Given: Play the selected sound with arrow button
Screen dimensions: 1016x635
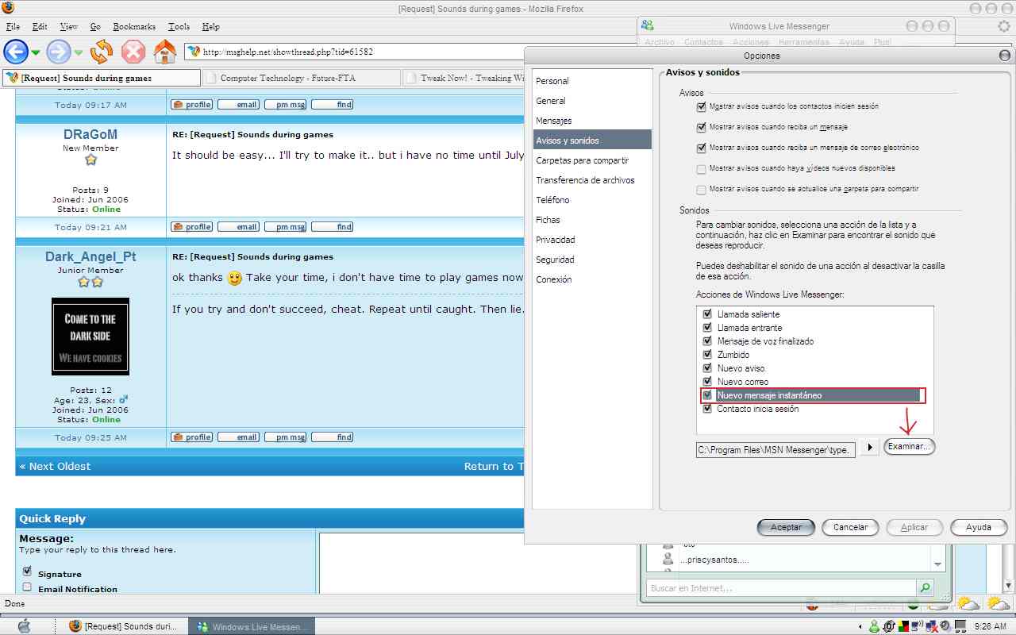Looking at the screenshot, I should (x=869, y=448).
